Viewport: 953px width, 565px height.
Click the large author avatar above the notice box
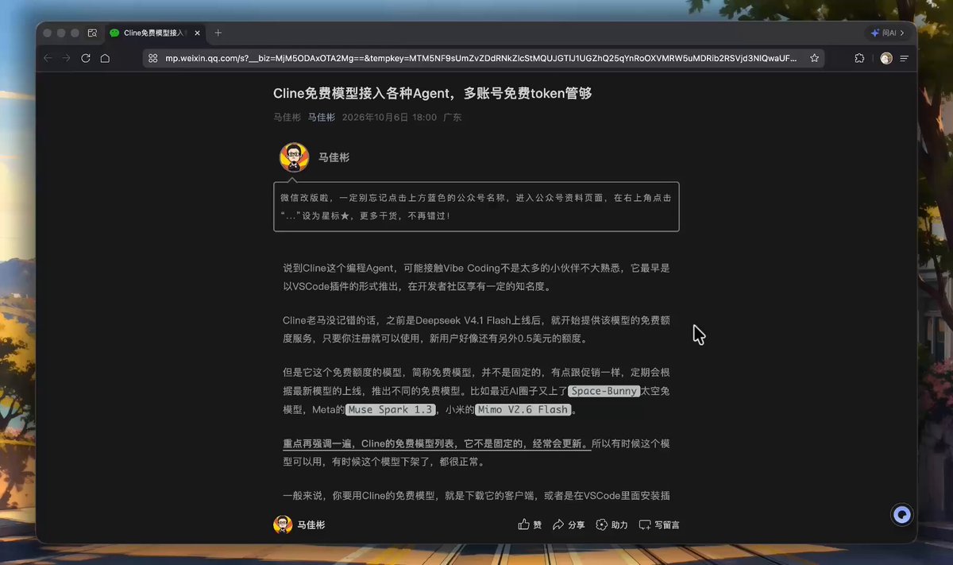pos(294,157)
